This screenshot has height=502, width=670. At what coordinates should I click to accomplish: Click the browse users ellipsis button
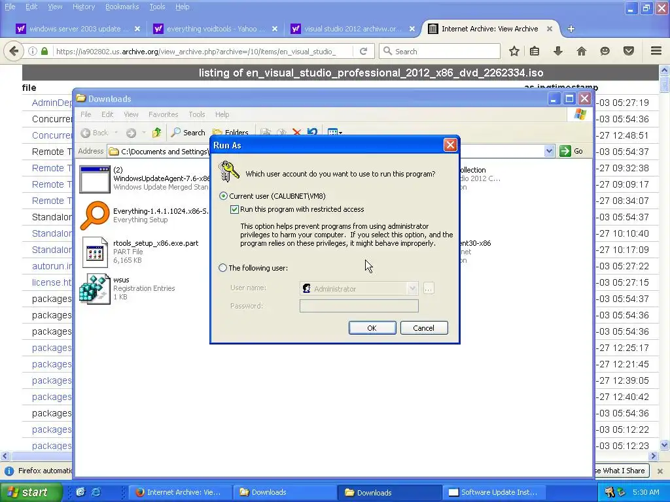pyautogui.click(x=428, y=288)
